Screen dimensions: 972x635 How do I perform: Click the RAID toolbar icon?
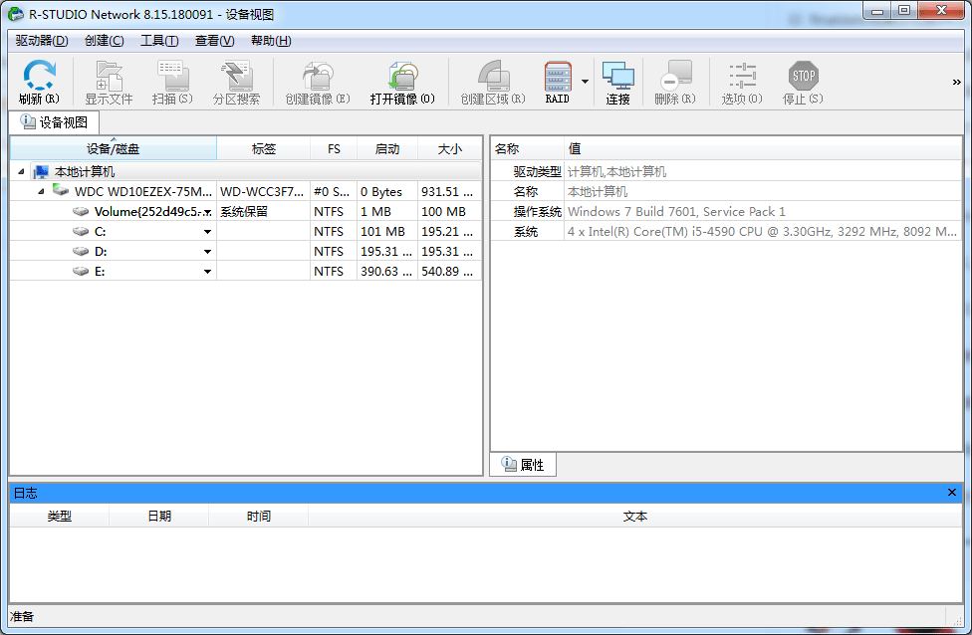[x=557, y=80]
